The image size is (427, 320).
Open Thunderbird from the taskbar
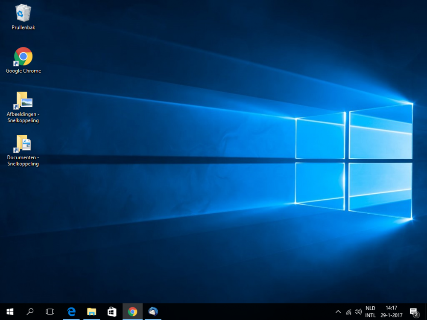(153, 311)
